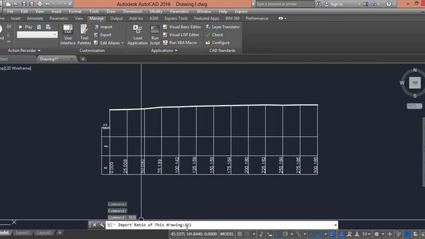The height and width of the screenshot is (239, 425).
Task: Play the recorded action macro
Action: click(25, 27)
